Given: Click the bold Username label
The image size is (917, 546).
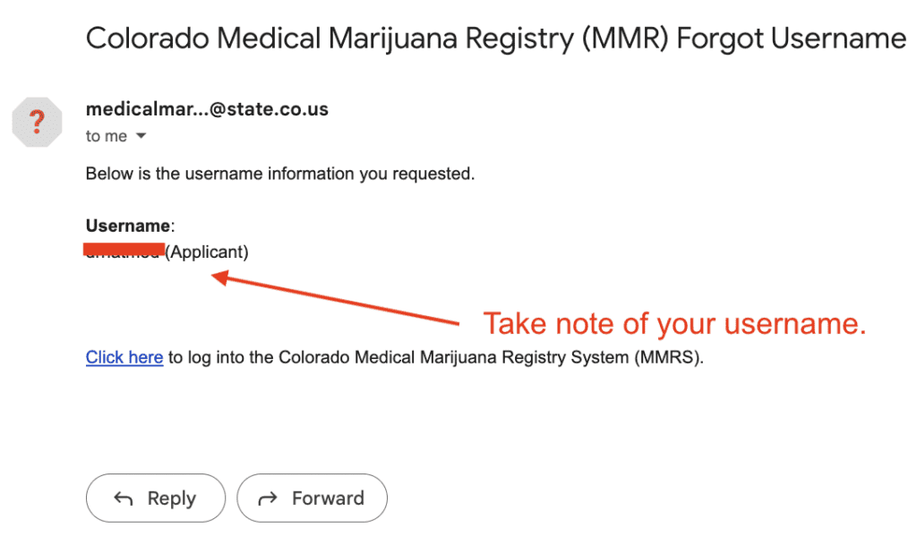Looking at the screenshot, I should pyautogui.click(x=128, y=226).
